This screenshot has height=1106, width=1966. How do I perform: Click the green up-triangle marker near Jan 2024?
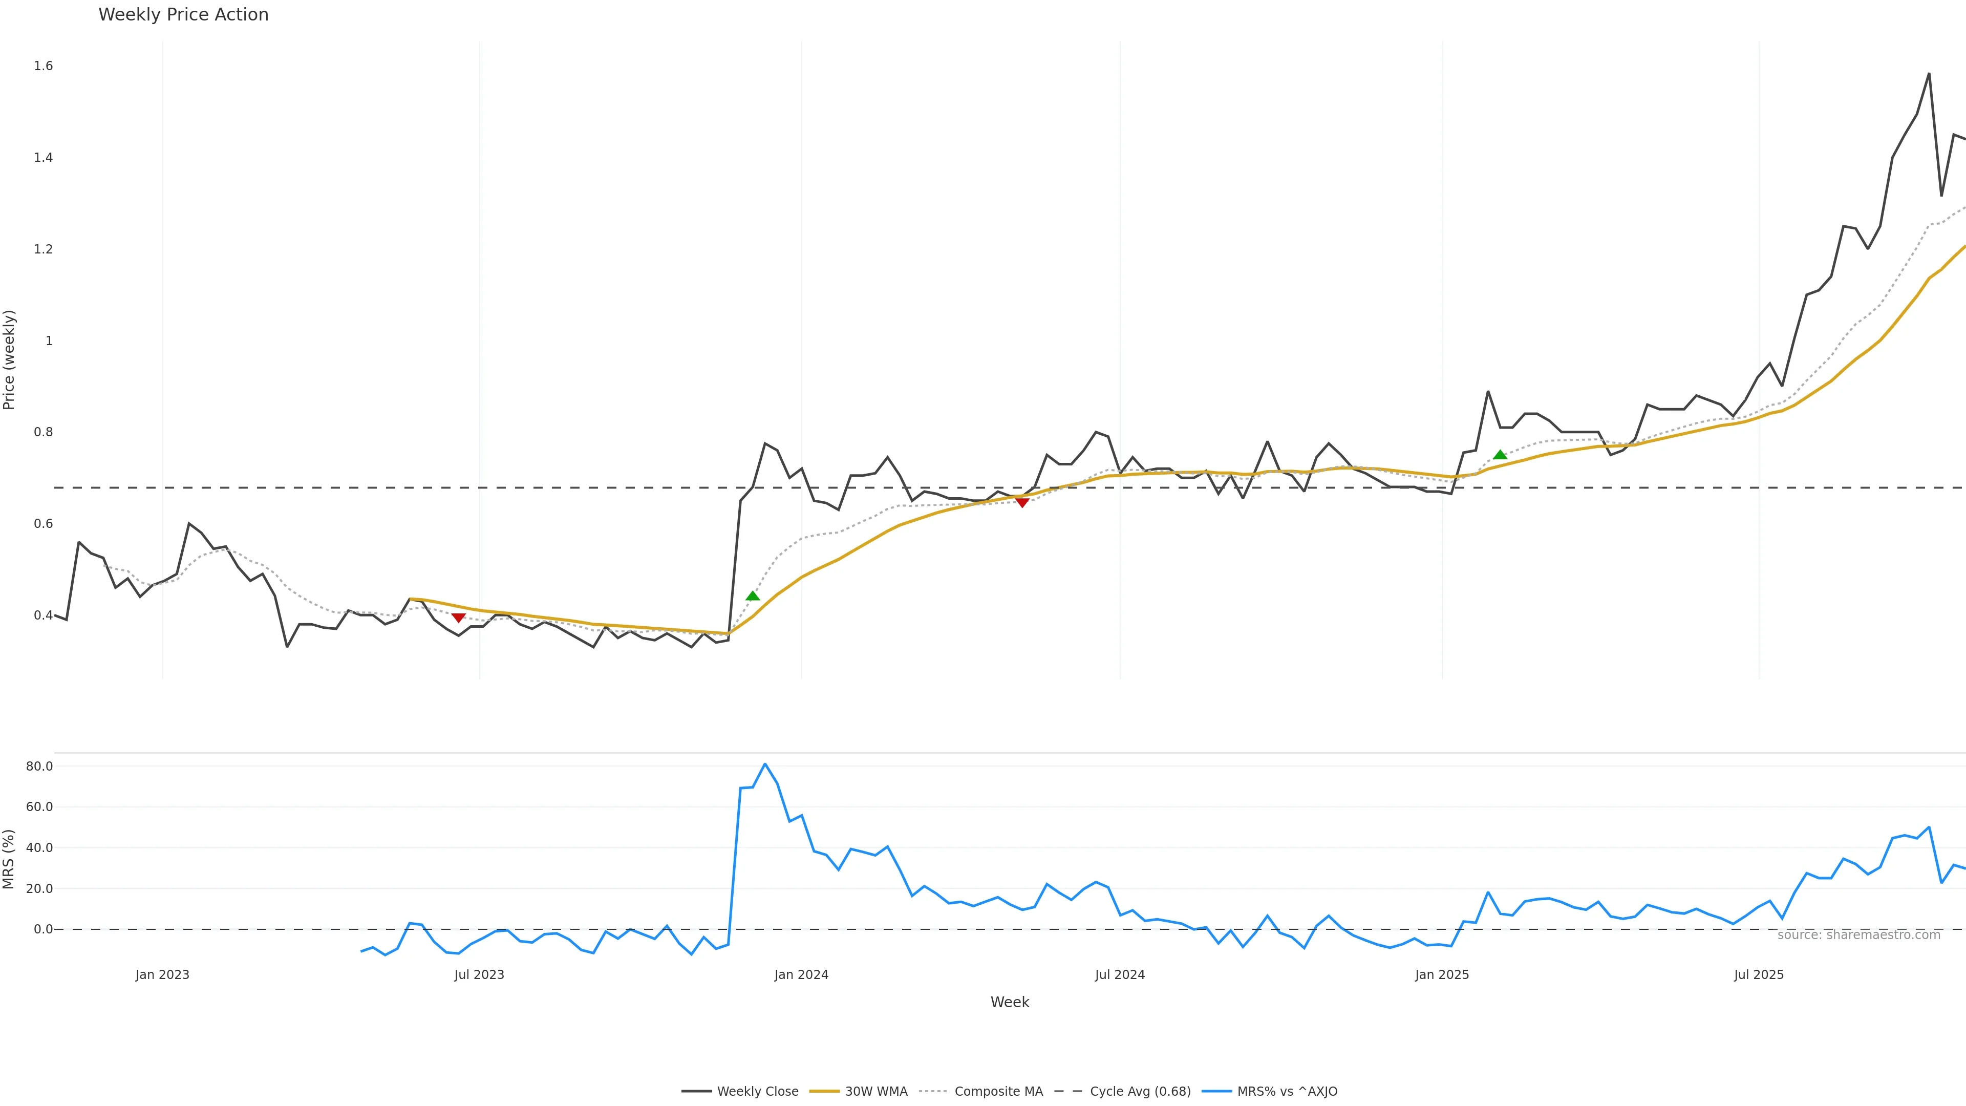(753, 595)
